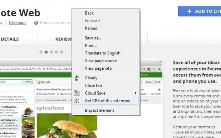Click the Sign out link
This screenshot has height=138, width=221.
click(144, 75)
